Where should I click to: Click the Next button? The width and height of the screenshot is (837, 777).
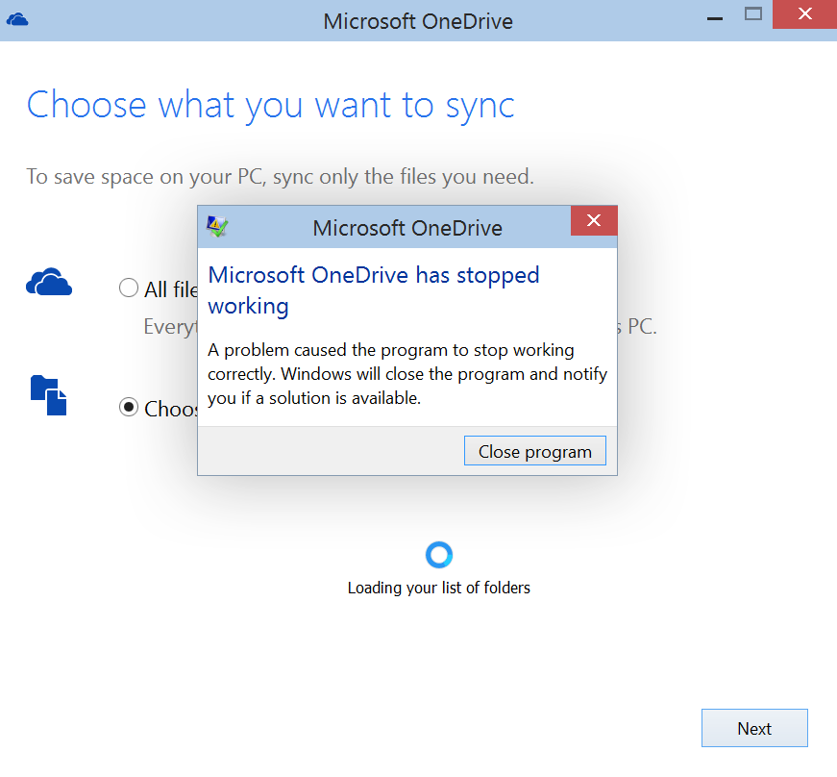pos(754,728)
